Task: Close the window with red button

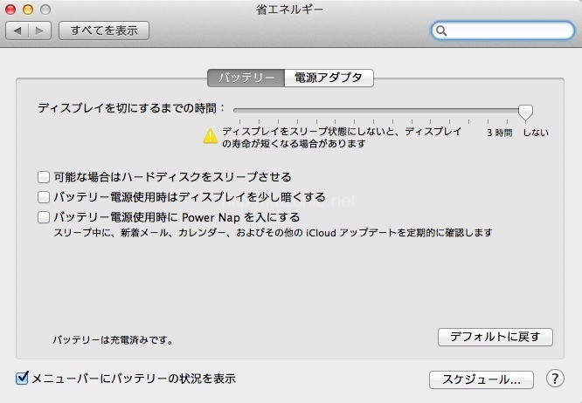Action: coord(10,10)
